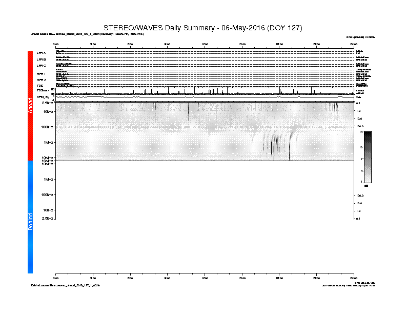Click the dB intensity colorbar gradient

(368, 157)
